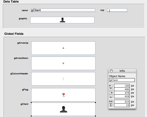Click the width double-arrow icon in Info
Screen dimensions: 147x117
[x=111, y=102]
